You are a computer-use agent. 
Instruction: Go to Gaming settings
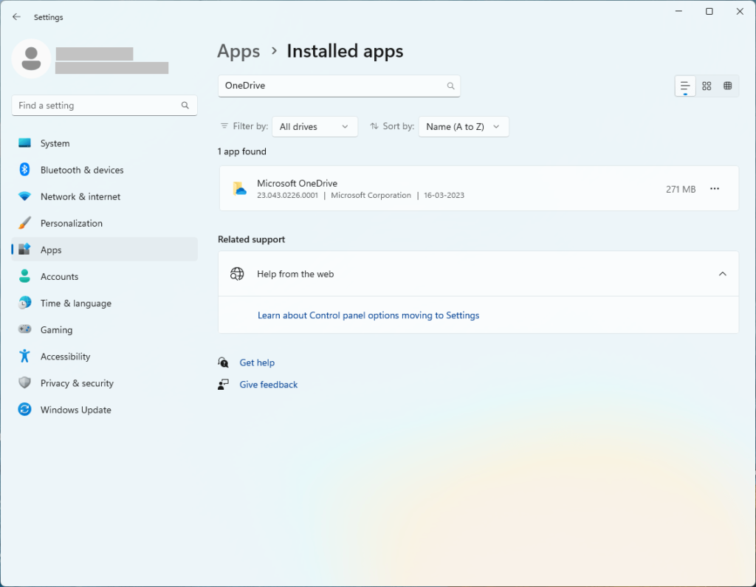click(x=105, y=329)
